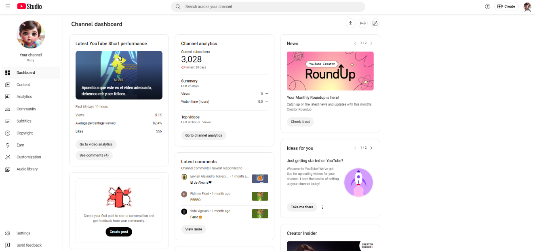Click the Check it out button
535x251 pixels.
[300, 122]
